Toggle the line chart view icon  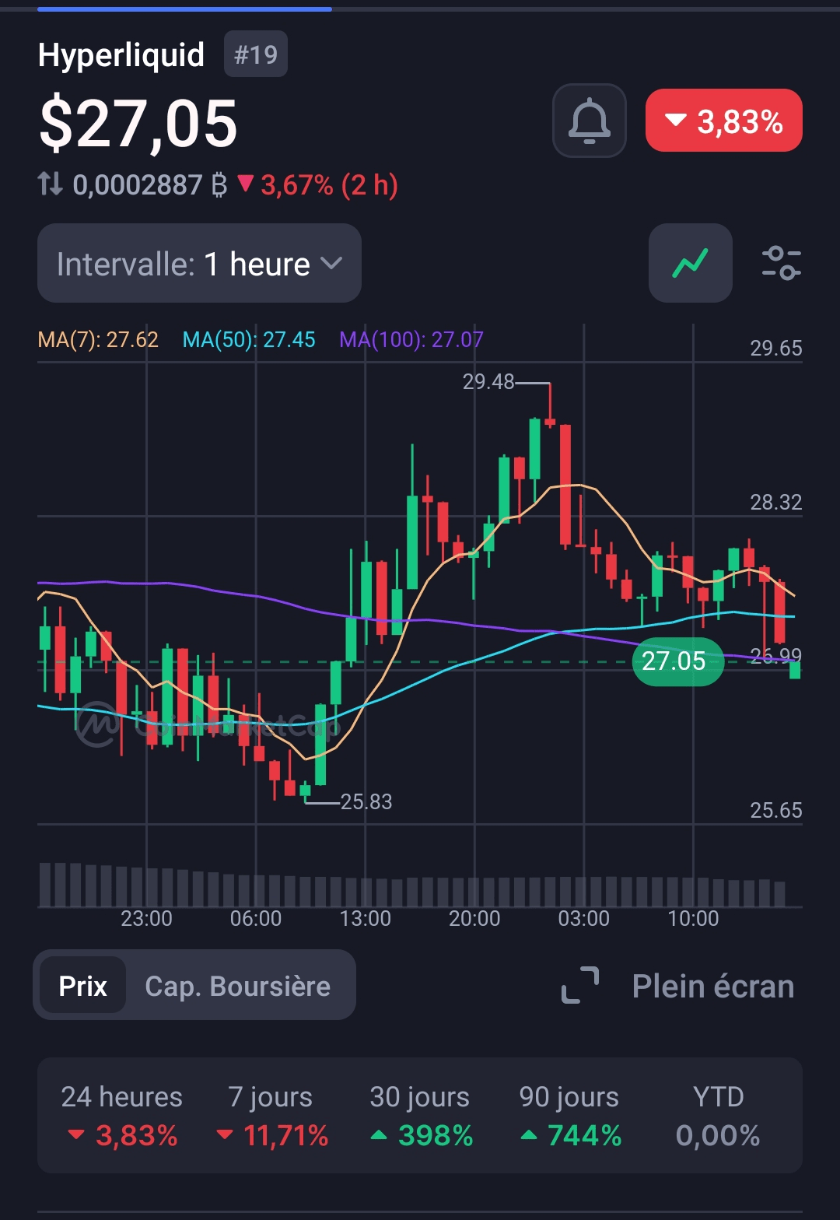(691, 263)
